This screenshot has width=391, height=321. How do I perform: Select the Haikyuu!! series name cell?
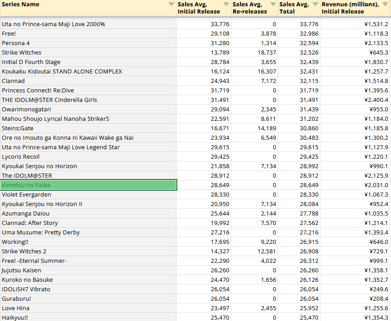(88, 317)
